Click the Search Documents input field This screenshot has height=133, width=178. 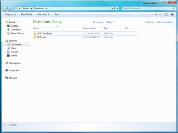[x=147, y=9]
